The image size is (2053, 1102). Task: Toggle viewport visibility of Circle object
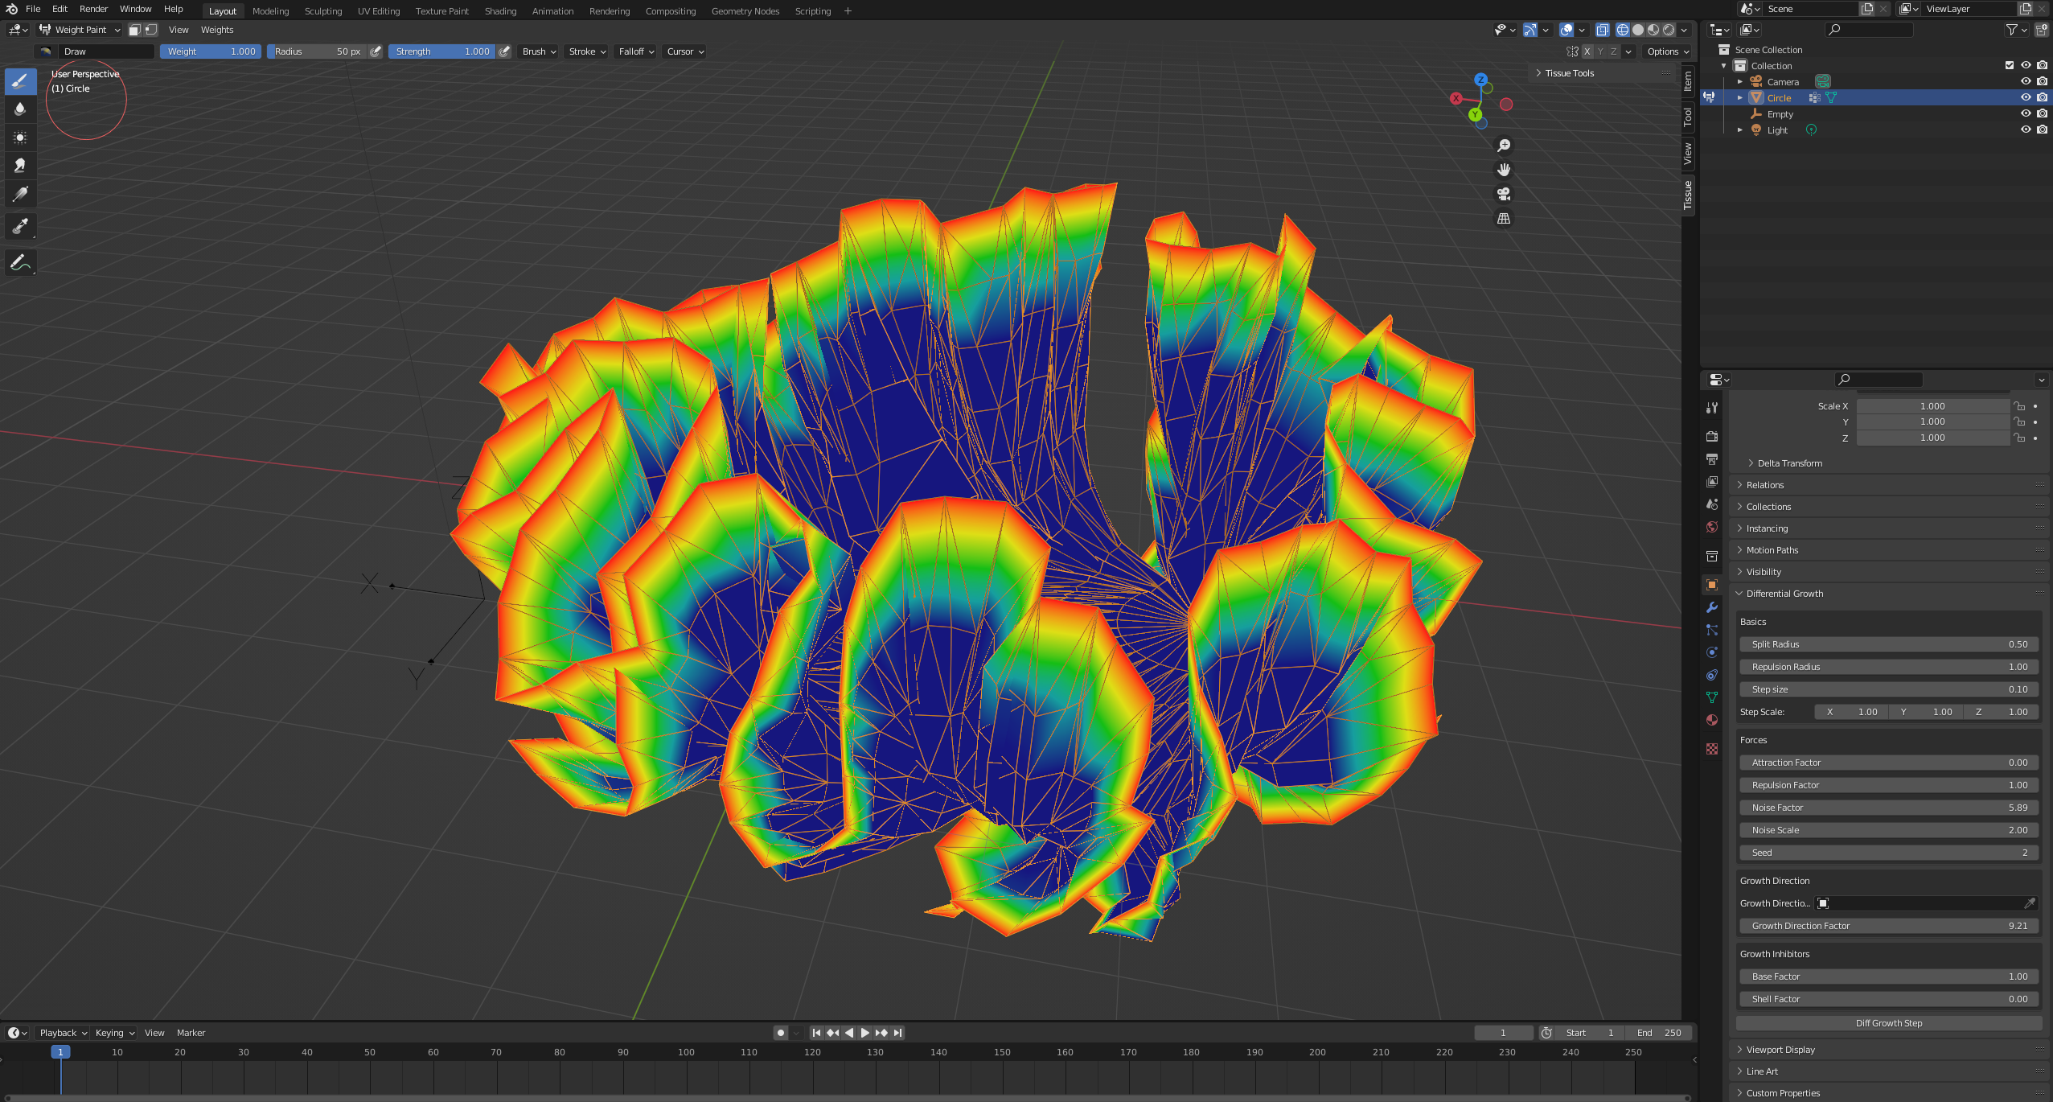point(2026,97)
